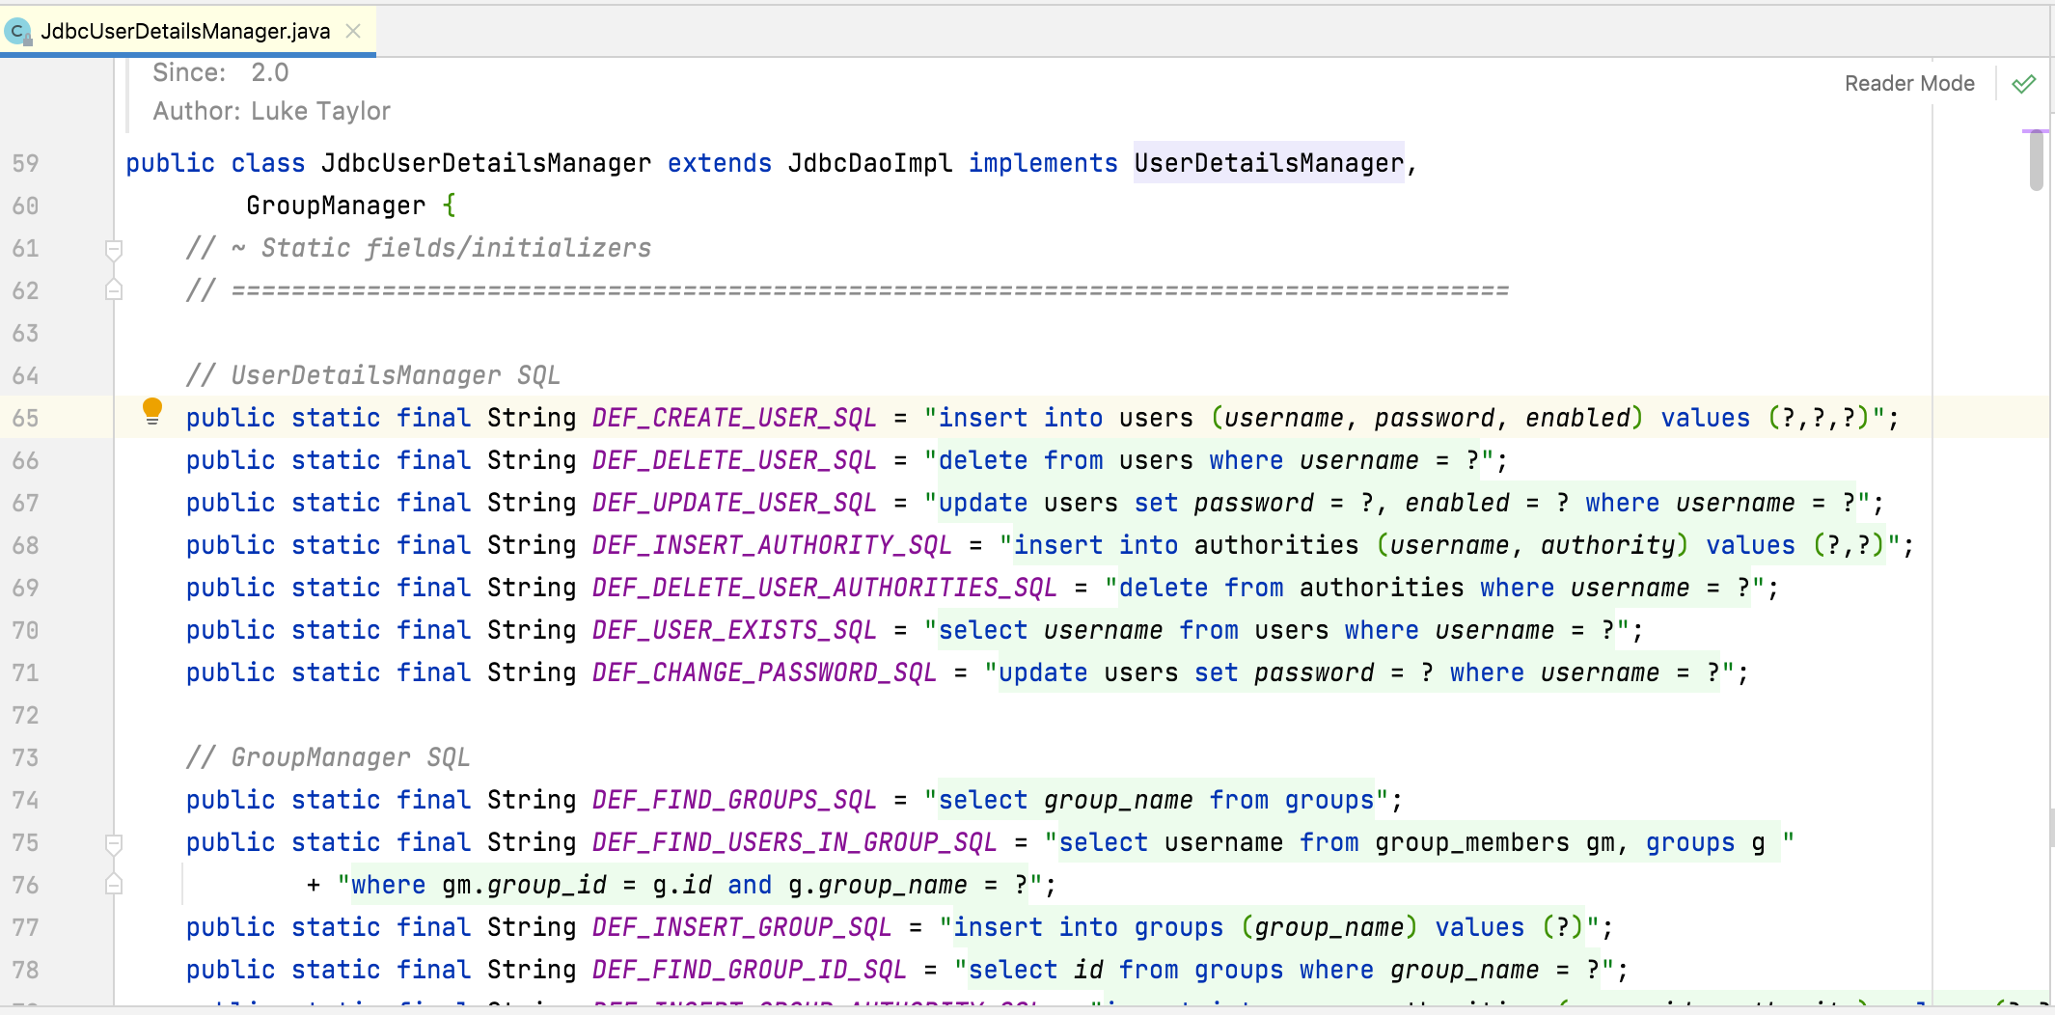This screenshot has width=2055, height=1015.
Task: Click DEF_CREATE_USER_SQL constant name
Action: (x=733, y=418)
